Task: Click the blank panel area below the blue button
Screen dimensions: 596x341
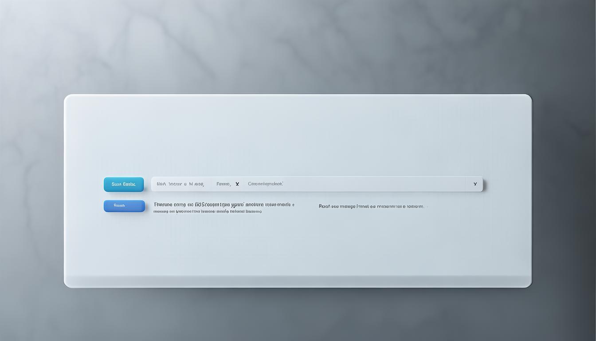Action: pyautogui.click(x=124, y=244)
